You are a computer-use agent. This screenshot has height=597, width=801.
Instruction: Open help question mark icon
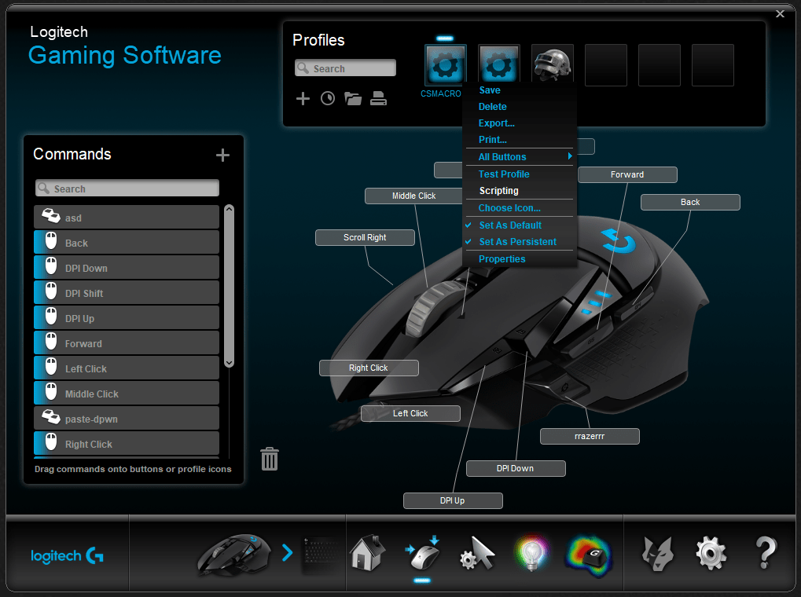coord(766,552)
